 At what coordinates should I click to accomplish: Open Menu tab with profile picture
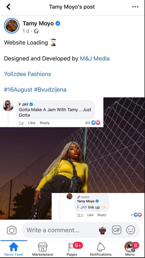point(130,249)
